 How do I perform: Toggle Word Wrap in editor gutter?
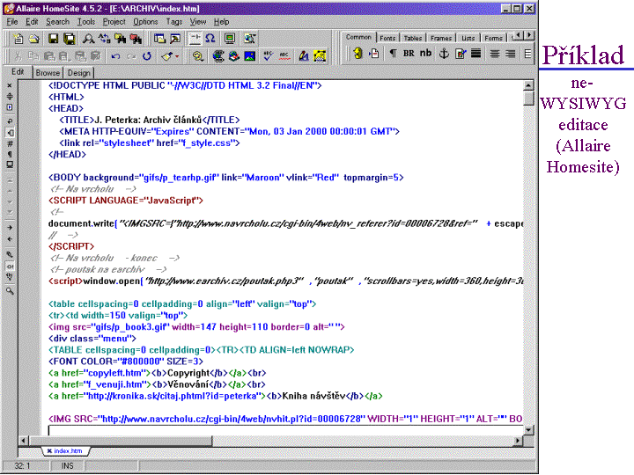[x=10, y=121]
